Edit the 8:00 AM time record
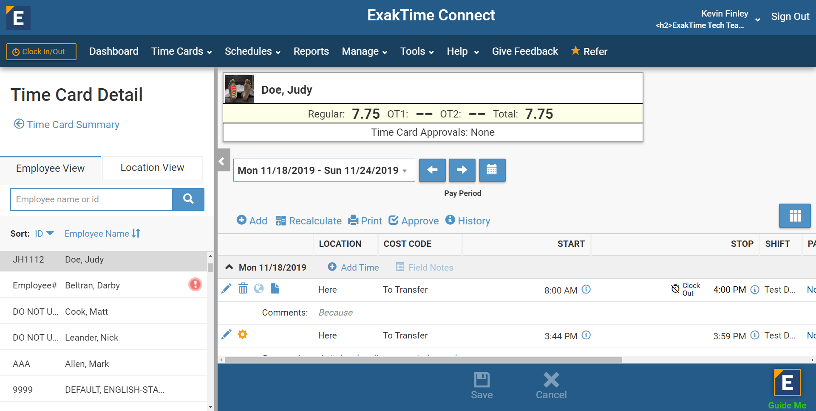This screenshot has width=816, height=411. 227,289
